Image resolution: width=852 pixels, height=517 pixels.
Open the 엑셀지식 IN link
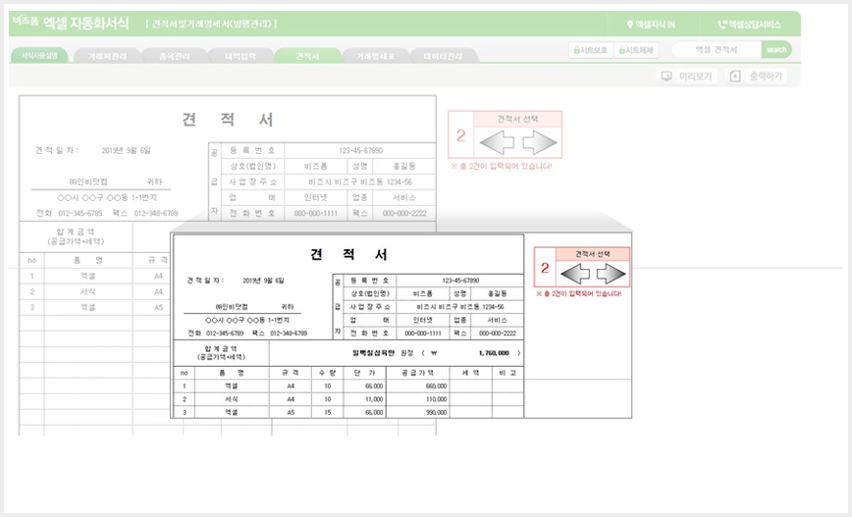click(x=651, y=25)
